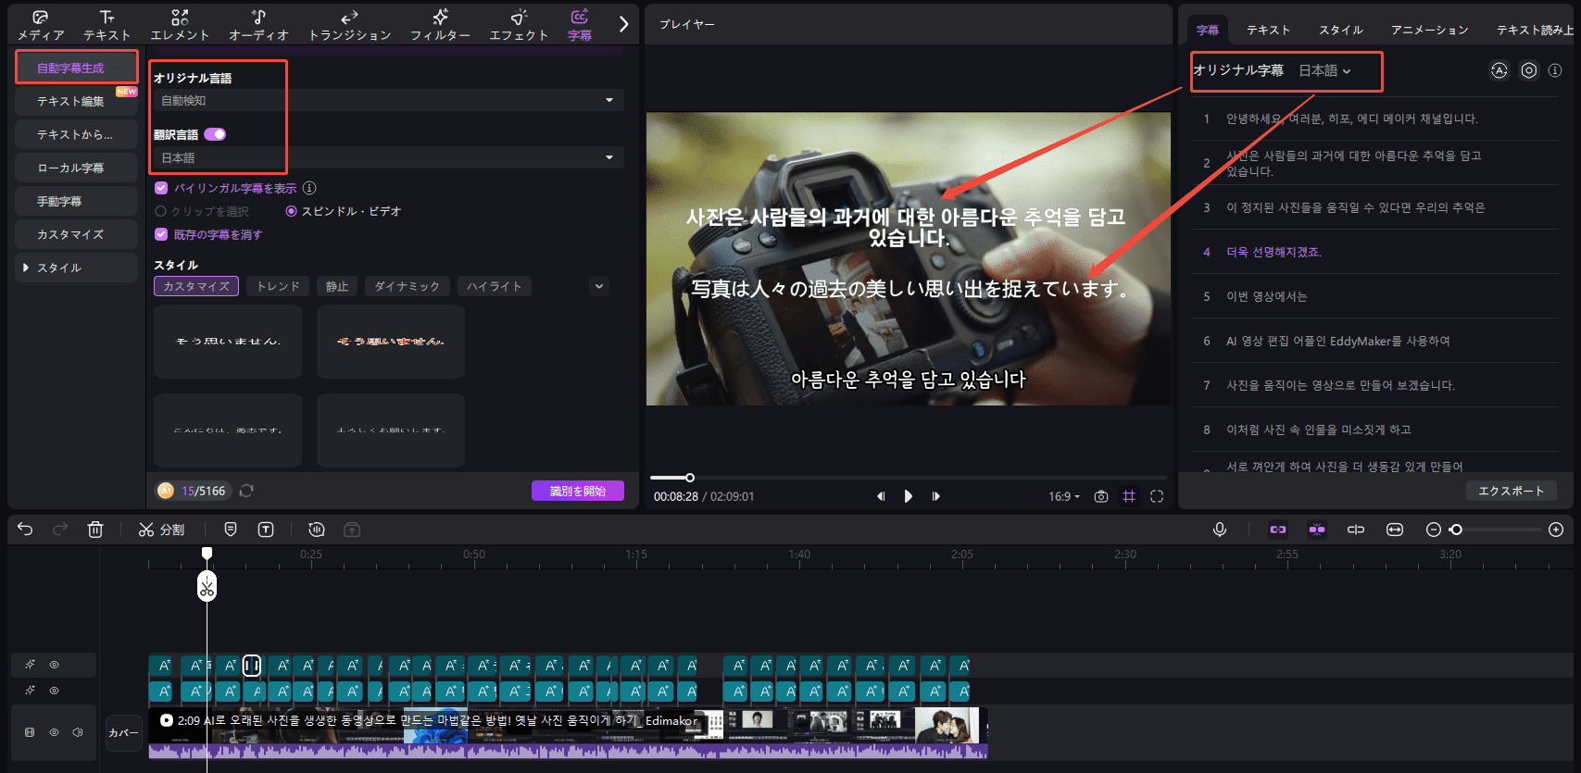Uncheck 既存の字幕を消す checkbox
Viewport: 1581px width, 773px height.
tap(161, 234)
